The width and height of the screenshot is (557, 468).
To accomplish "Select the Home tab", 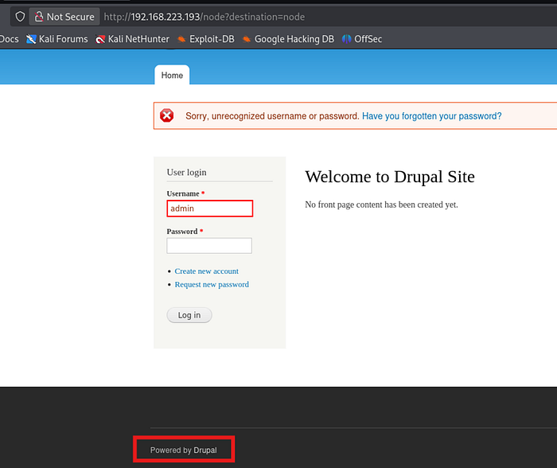I will 172,75.
